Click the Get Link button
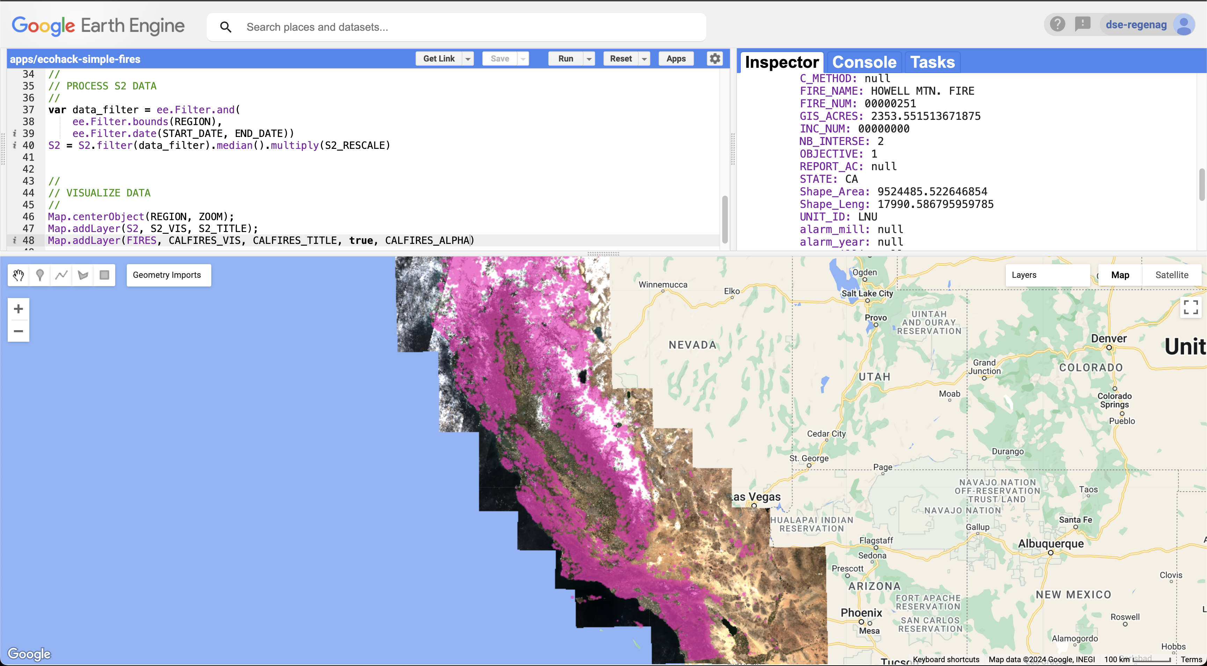 coord(439,59)
